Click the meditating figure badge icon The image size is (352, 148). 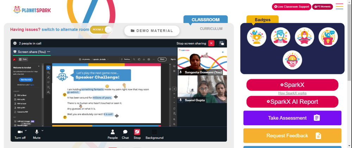304,37
